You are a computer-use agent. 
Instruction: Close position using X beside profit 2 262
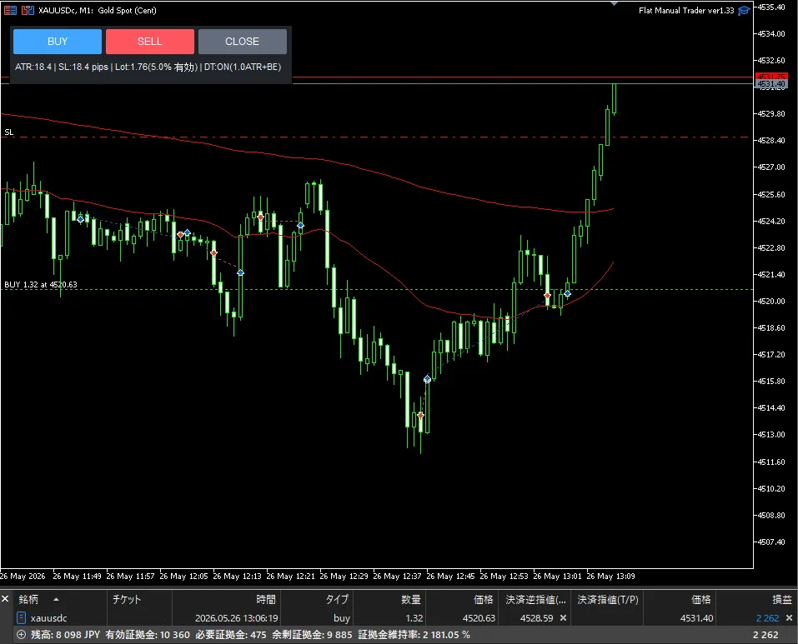point(789,618)
